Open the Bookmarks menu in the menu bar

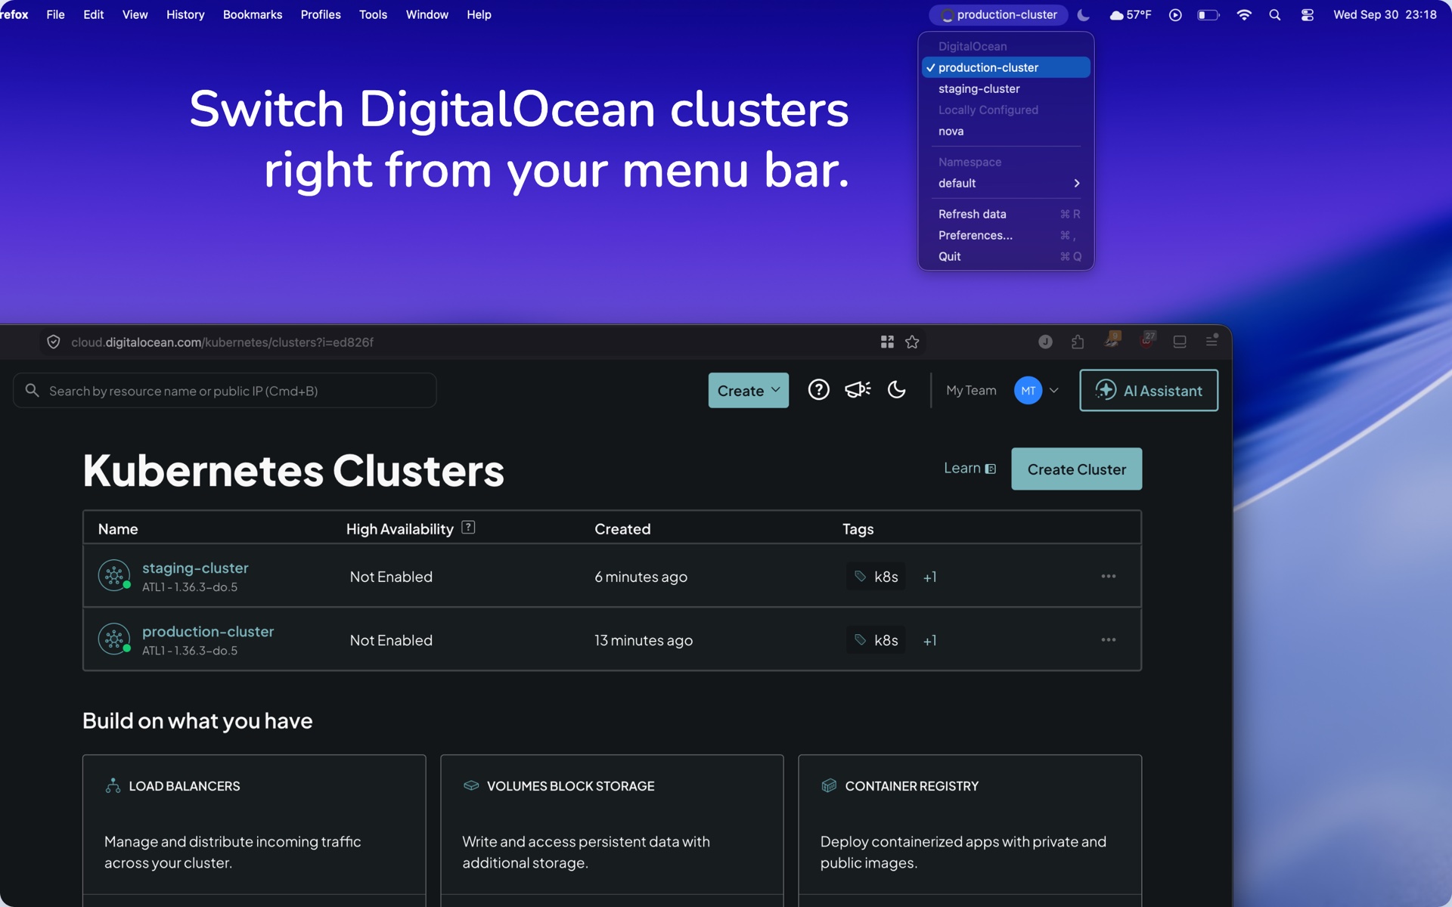tap(253, 14)
